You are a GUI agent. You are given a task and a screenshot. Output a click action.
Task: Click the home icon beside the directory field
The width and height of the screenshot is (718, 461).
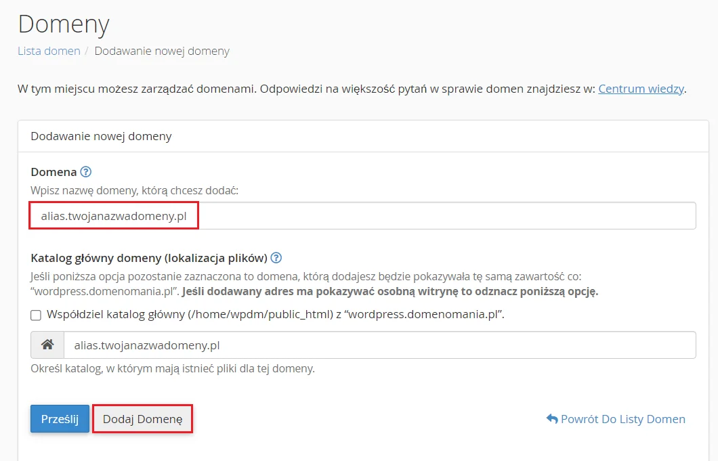click(47, 345)
